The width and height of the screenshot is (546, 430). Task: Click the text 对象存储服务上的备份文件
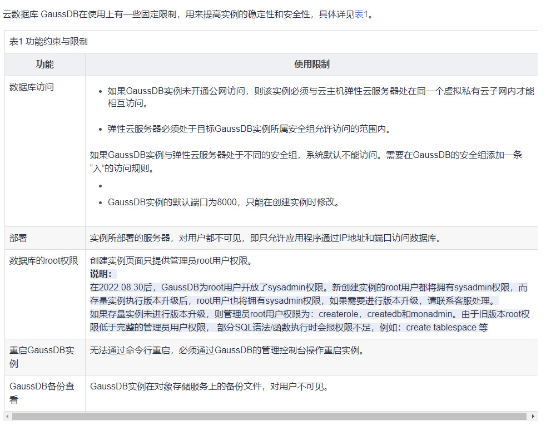[210, 386]
